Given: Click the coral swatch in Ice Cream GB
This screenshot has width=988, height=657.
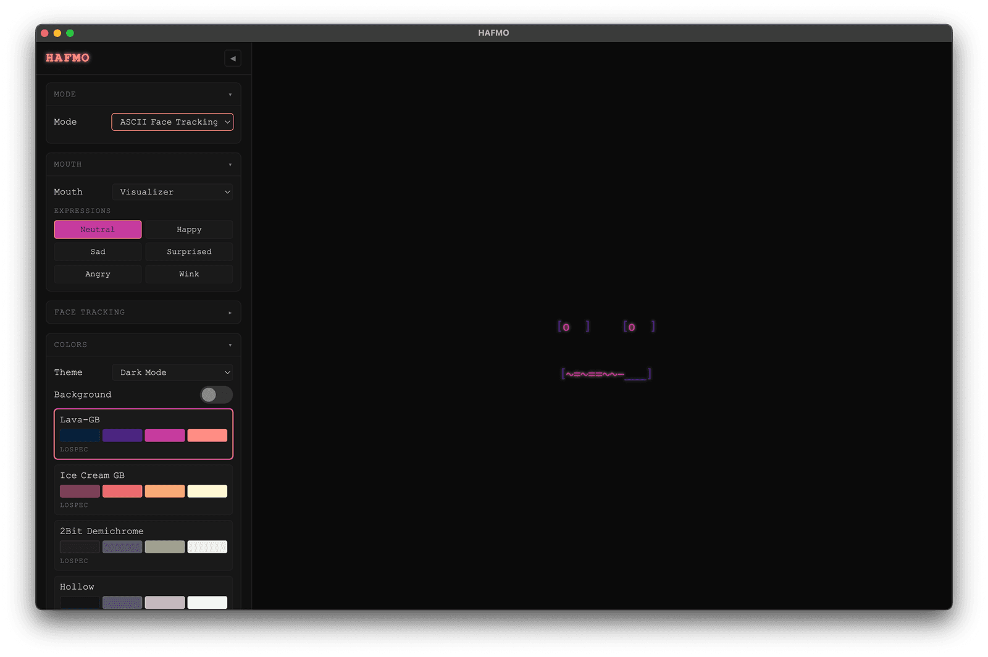Looking at the screenshot, I should click(x=122, y=491).
